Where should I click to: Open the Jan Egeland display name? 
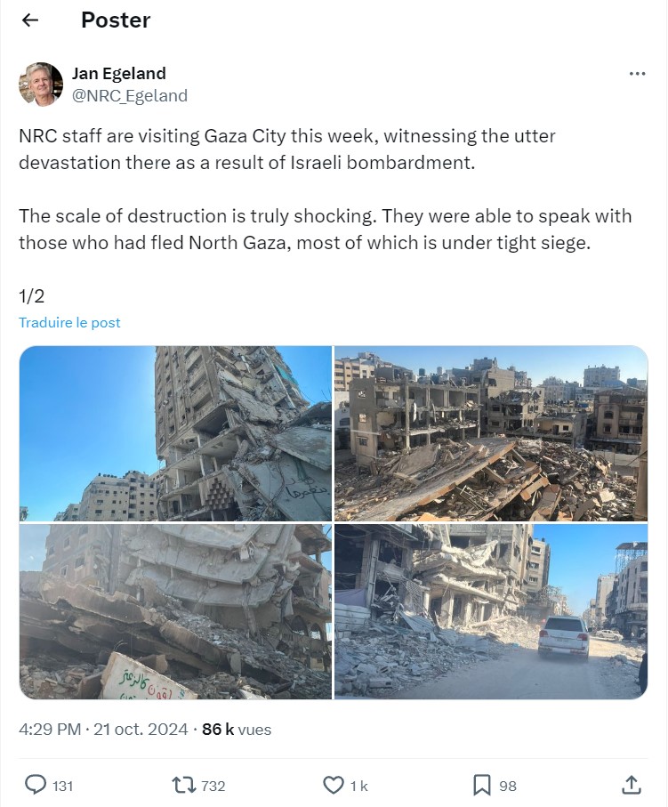tap(119, 73)
